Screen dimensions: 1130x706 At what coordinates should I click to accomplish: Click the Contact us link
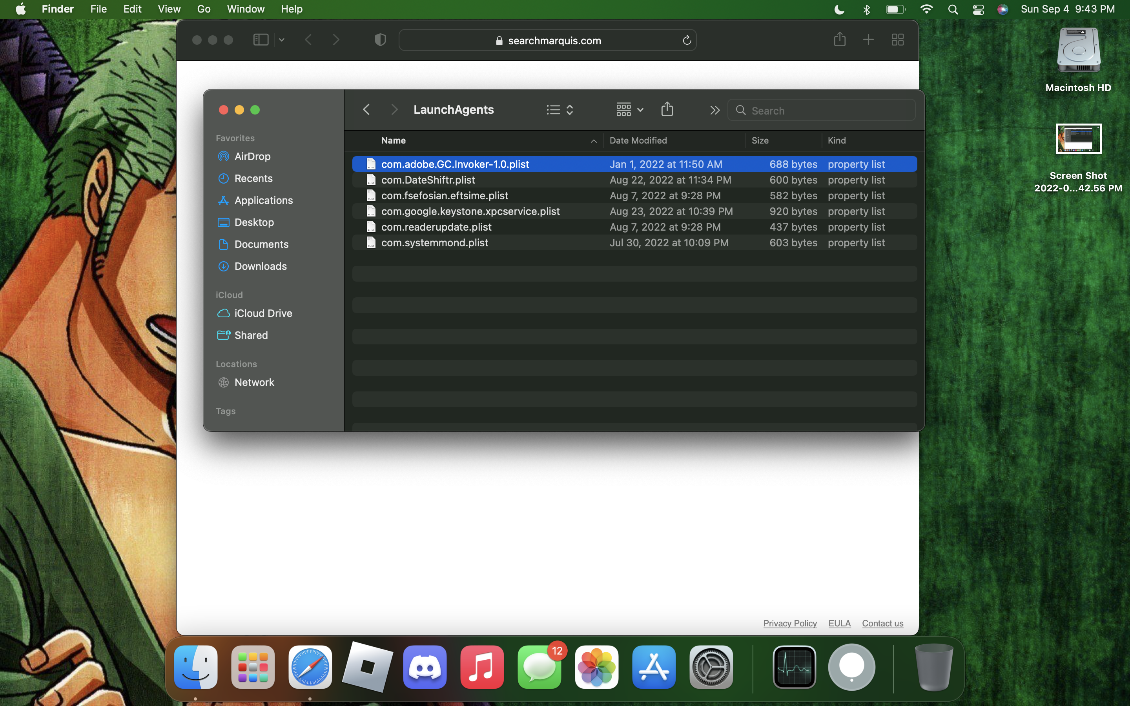pyautogui.click(x=882, y=623)
